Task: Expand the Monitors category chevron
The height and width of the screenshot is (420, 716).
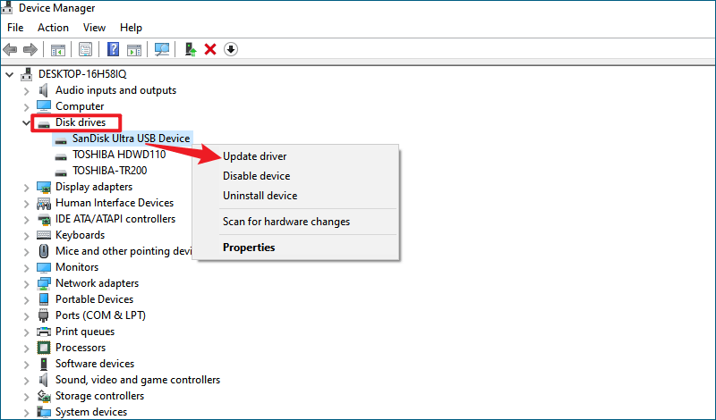Action: (x=27, y=268)
